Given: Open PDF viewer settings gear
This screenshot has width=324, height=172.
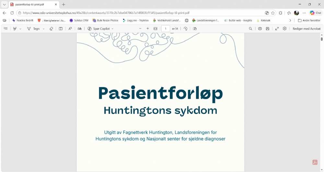Looking at the screenshot, I should coord(284,29).
